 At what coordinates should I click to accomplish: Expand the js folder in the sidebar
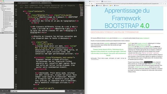[2, 30]
